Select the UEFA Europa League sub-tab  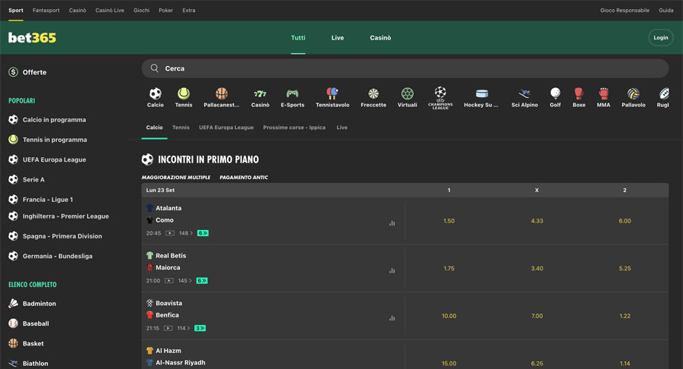[x=226, y=128]
